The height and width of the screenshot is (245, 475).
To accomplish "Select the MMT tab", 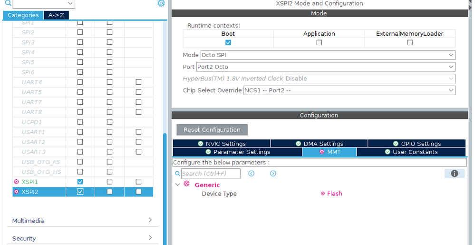I will [330, 152].
